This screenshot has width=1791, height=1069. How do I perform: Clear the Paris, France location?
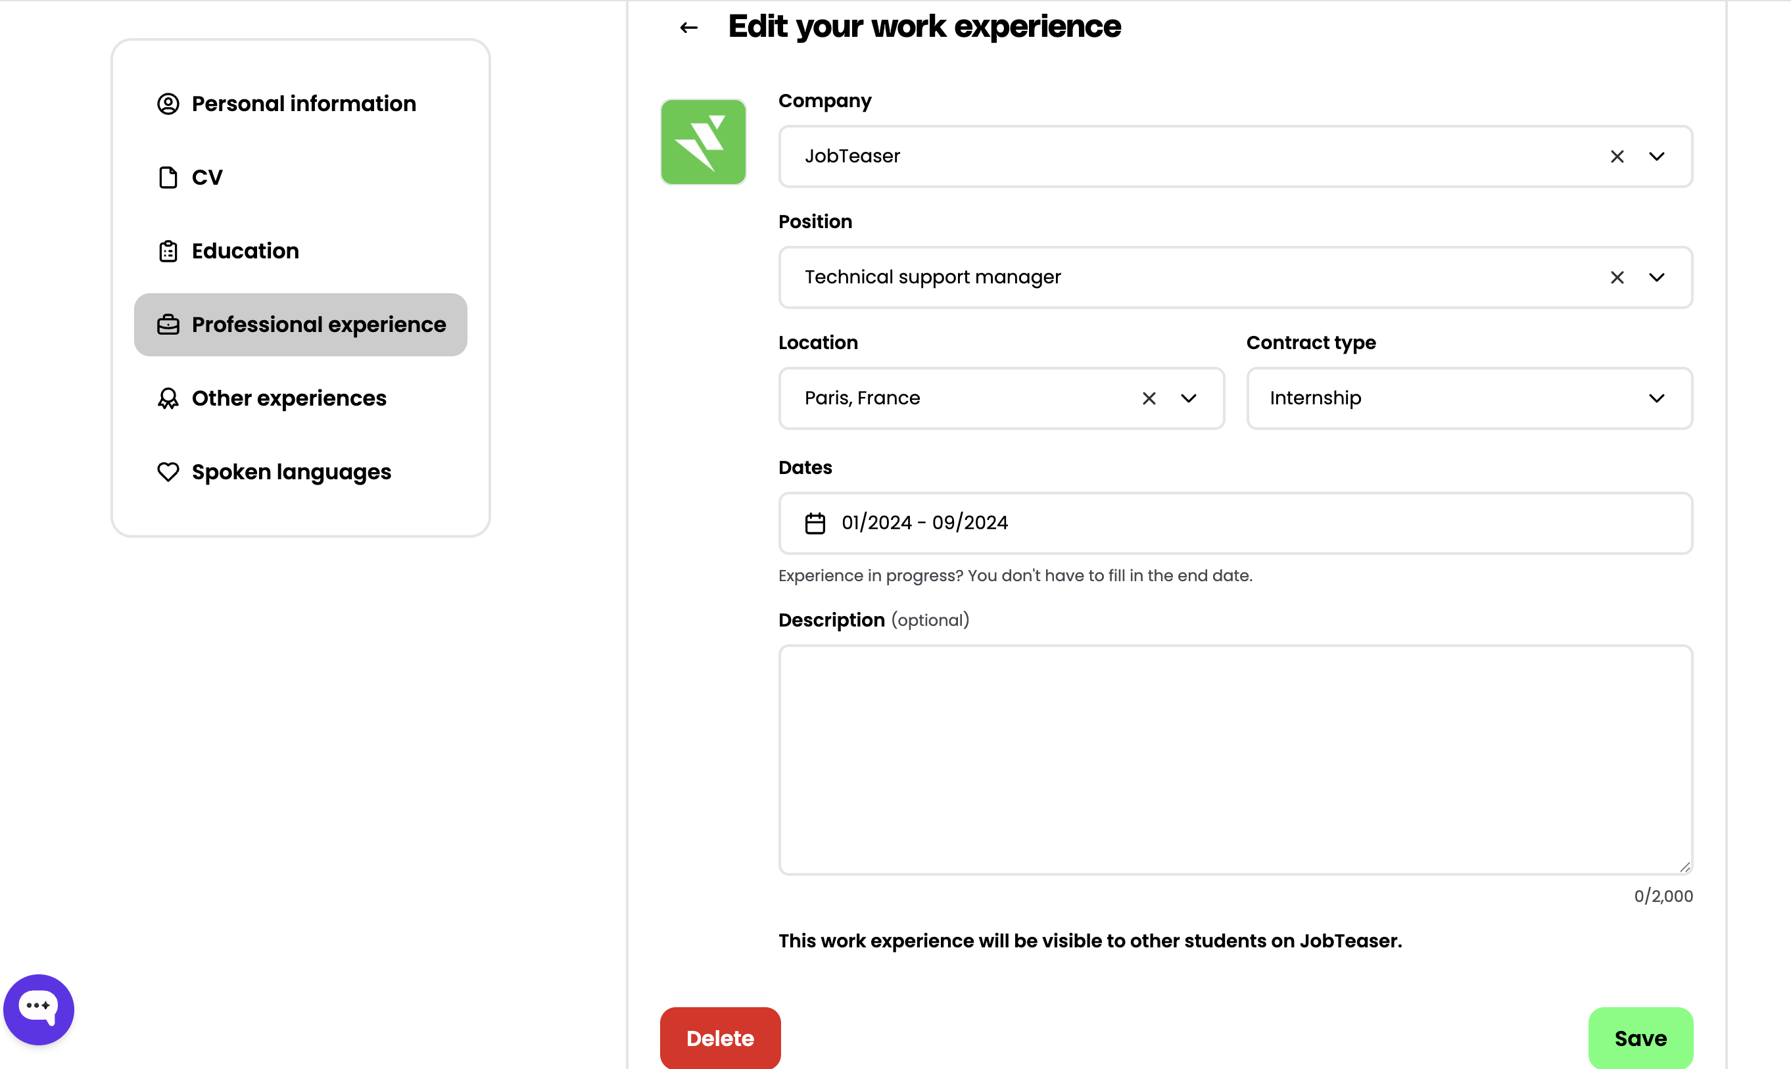tap(1149, 398)
